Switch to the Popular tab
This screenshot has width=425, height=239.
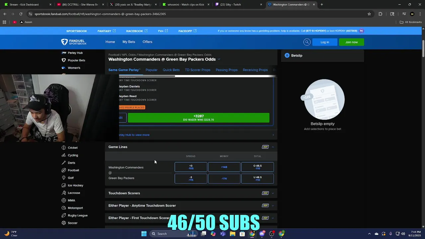click(151, 70)
